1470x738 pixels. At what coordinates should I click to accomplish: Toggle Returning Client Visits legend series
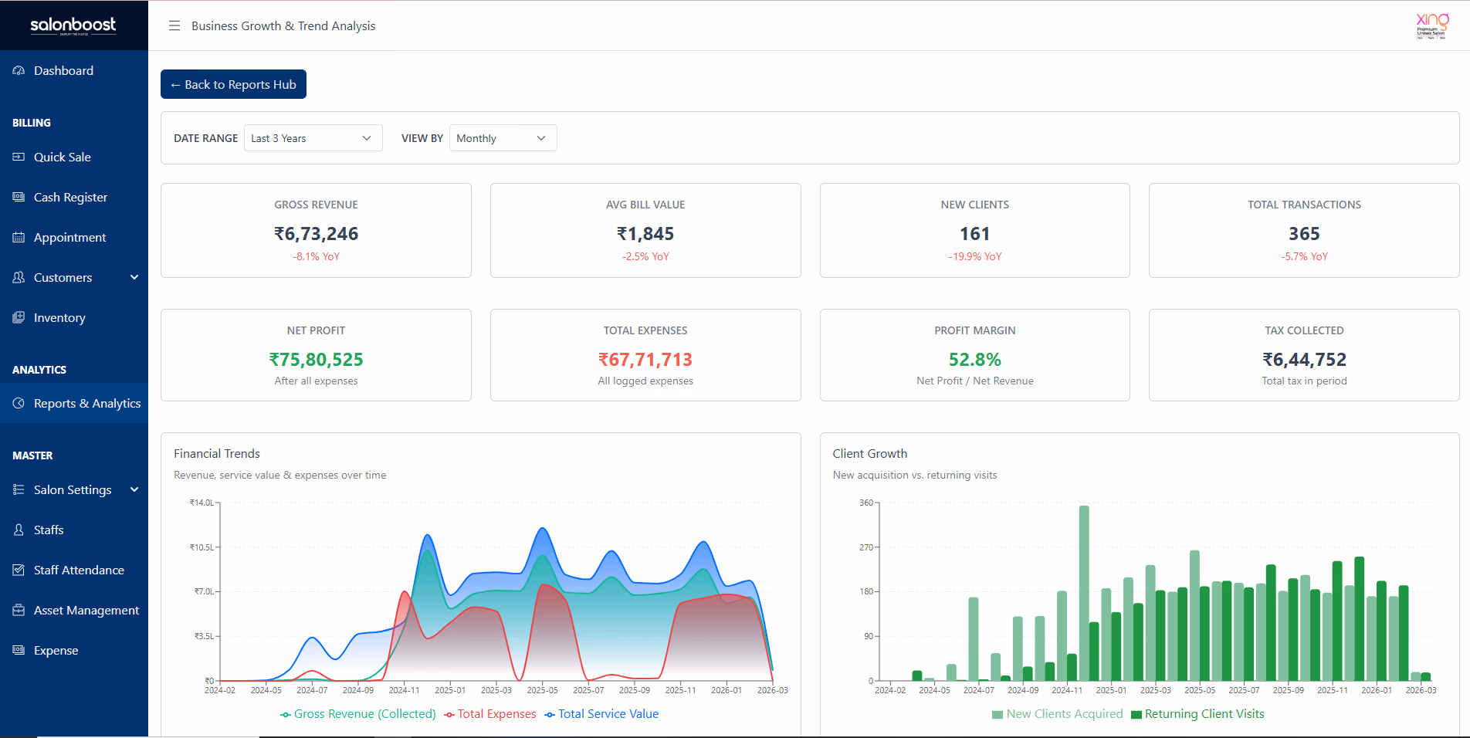(x=1197, y=714)
